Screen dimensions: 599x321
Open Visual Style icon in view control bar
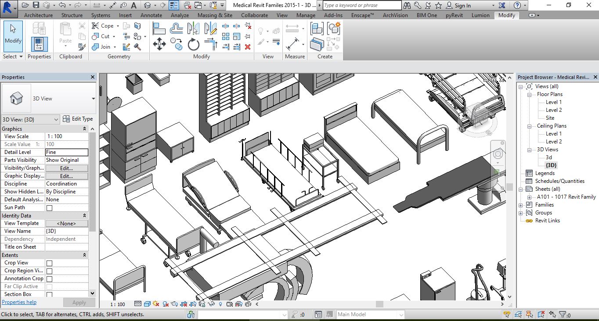click(x=147, y=304)
